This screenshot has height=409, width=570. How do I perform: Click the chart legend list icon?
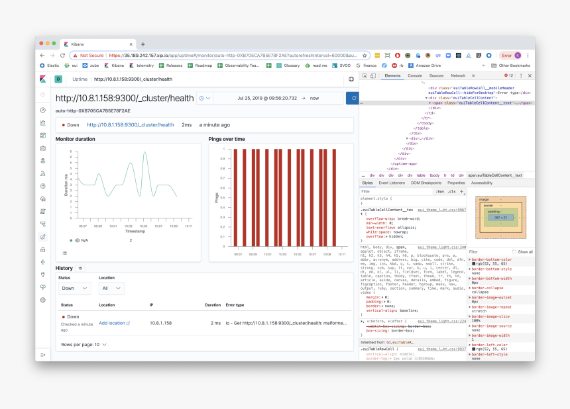(65, 253)
